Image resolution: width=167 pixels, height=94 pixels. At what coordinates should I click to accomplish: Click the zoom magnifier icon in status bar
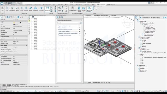click(120, 91)
